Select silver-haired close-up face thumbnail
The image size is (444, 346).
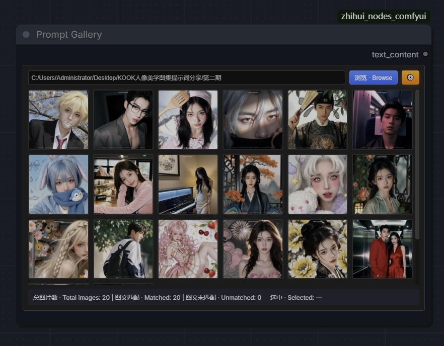(253, 120)
